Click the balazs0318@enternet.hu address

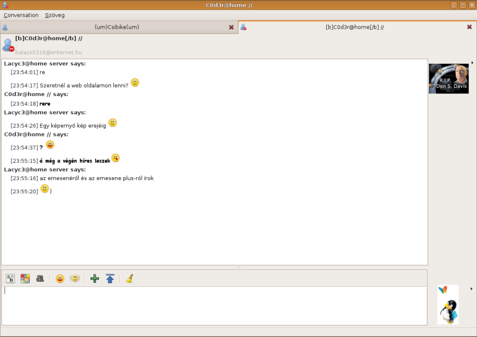[48, 52]
